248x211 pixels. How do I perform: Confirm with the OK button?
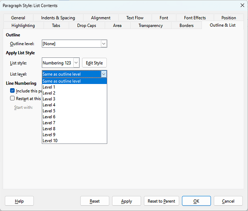click(196, 201)
